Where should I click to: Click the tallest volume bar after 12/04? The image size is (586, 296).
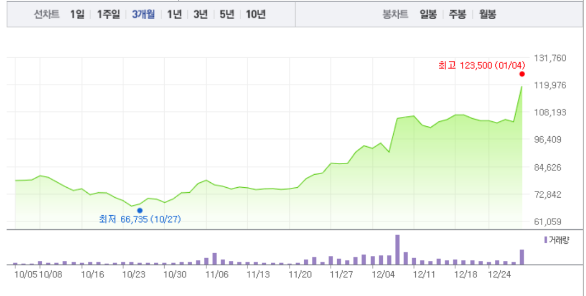click(397, 250)
